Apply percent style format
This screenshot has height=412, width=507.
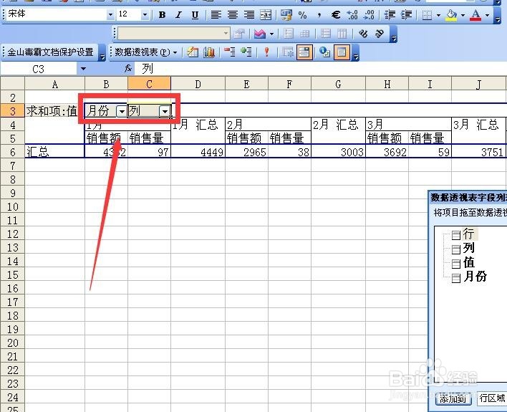303,15
